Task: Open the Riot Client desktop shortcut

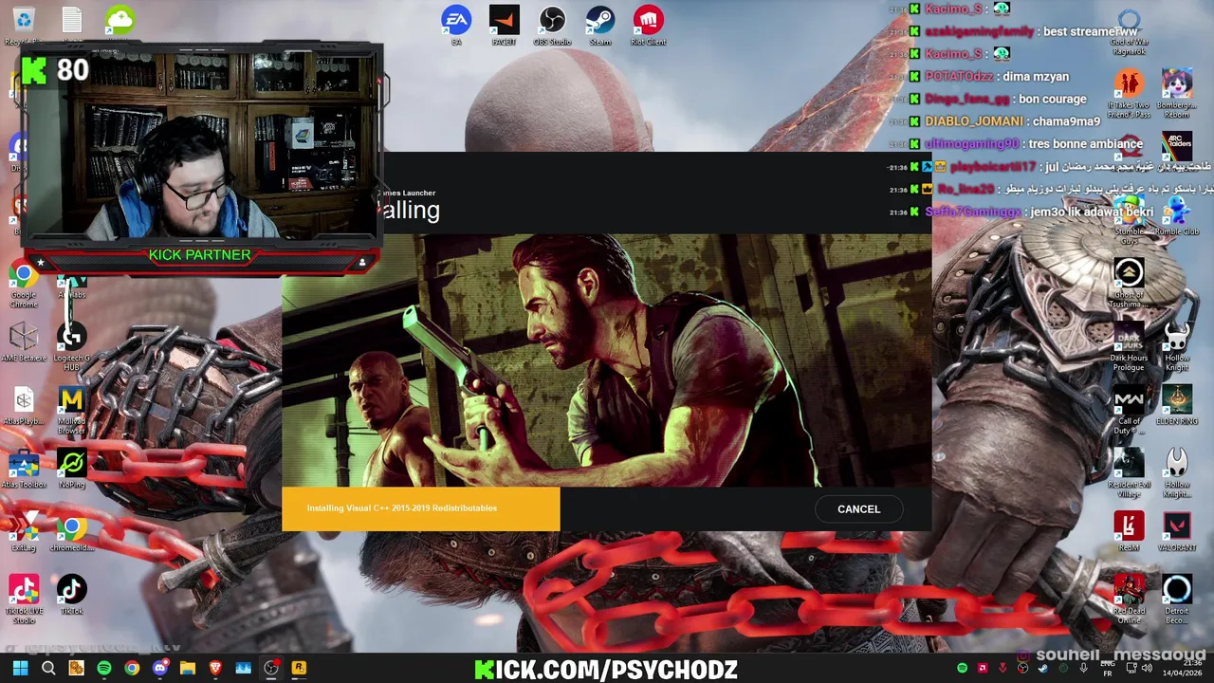Action: [648, 26]
